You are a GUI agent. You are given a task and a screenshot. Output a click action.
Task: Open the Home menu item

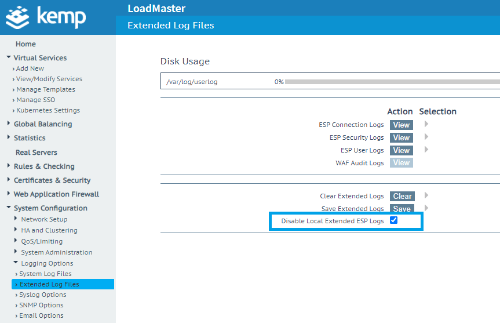click(25, 44)
